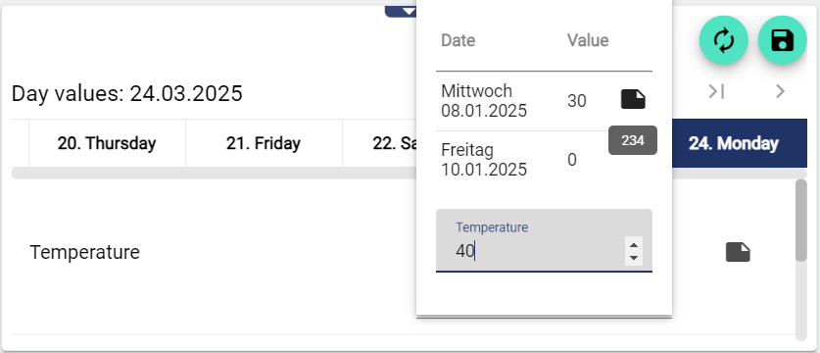Open note icon in Temperature row
The image size is (820, 353).
tap(738, 252)
